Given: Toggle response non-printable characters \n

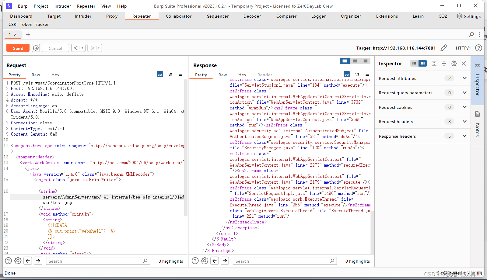Looking at the screenshot, I should tap(357, 74).
